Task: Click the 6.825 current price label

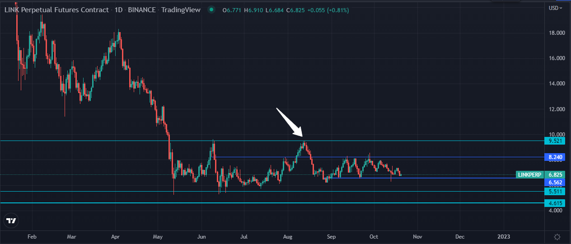Action: tap(555, 174)
